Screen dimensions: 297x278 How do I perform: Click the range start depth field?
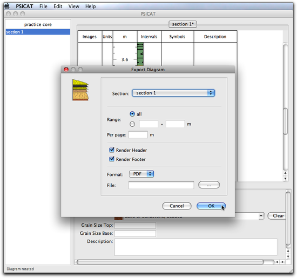click(x=148, y=124)
